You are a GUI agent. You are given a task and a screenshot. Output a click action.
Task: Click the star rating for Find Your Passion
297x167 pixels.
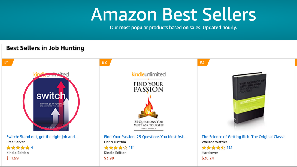click(x=116, y=148)
